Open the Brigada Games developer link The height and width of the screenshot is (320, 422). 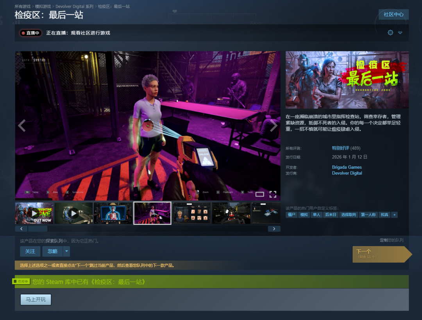pyautogui.click(x=347, y=167)
